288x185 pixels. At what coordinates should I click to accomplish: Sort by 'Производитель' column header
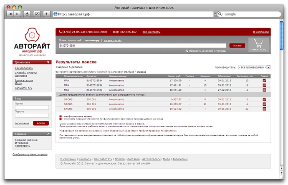coord(73,76)
